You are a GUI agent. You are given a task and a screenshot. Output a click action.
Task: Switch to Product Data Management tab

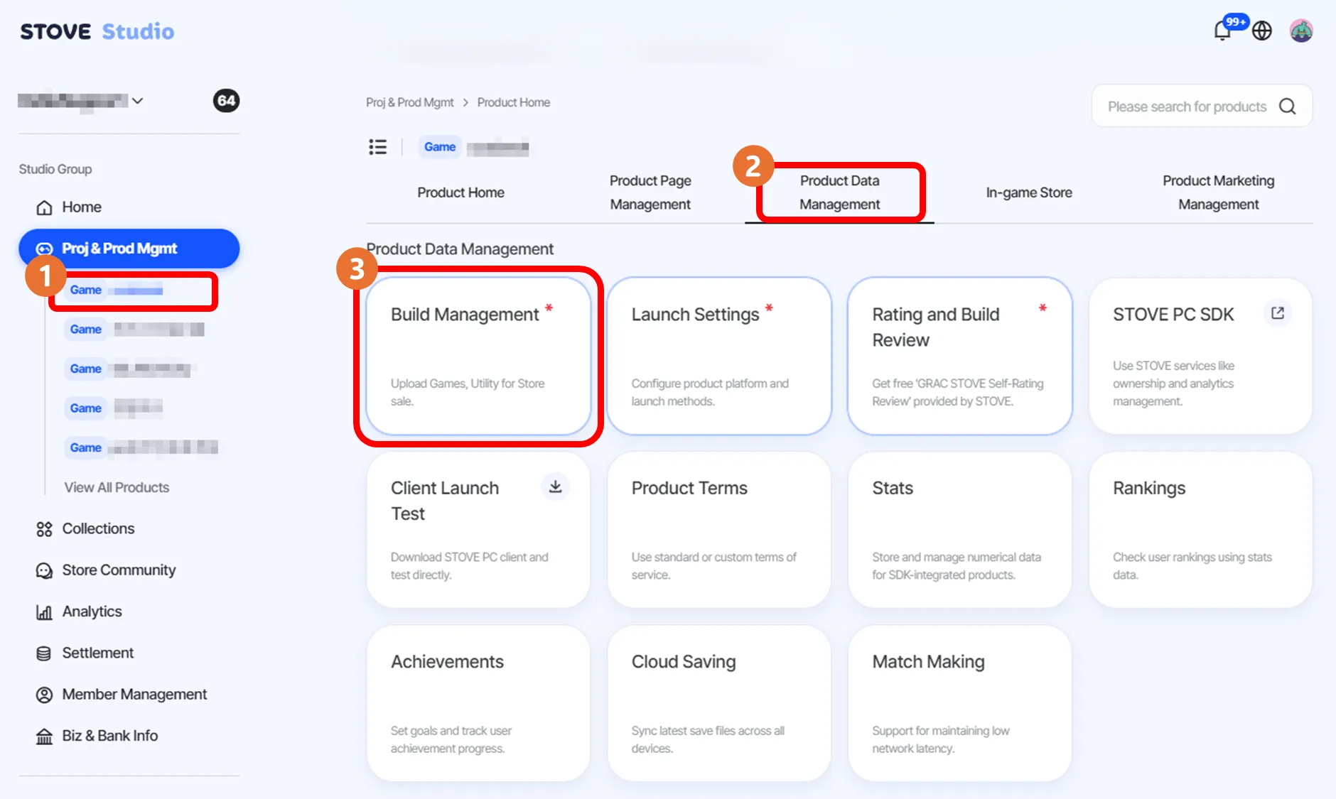tap(840, 192)
